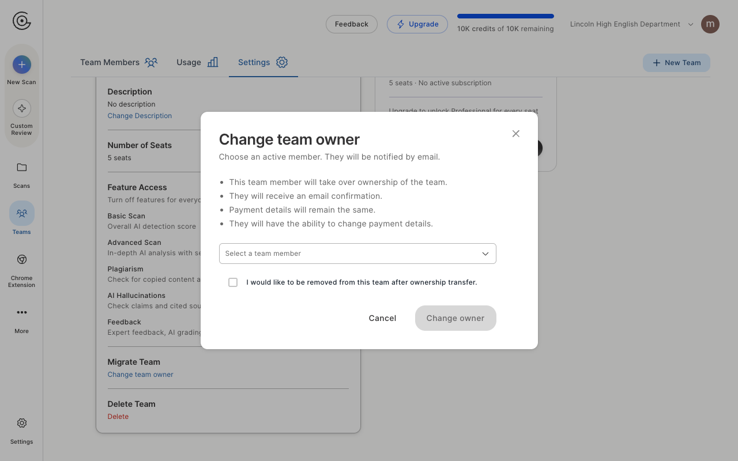Cancel the ownership change
738x461 pixels.
click(x=382, y=318)
